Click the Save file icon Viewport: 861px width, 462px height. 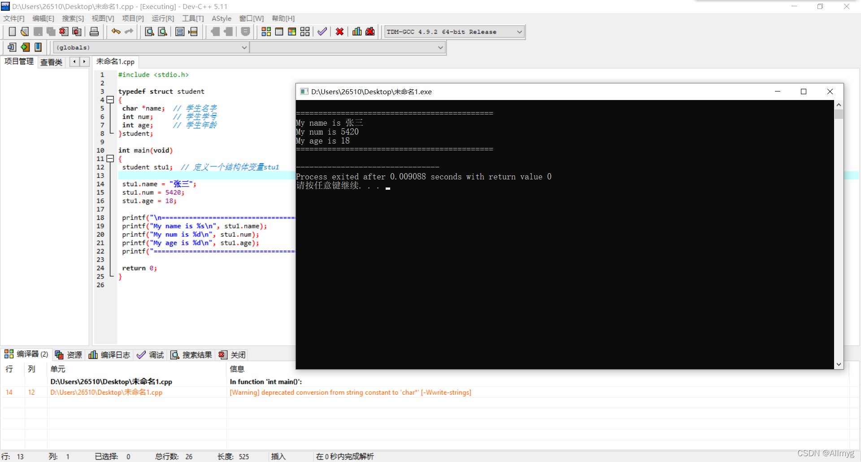[38, 31]
